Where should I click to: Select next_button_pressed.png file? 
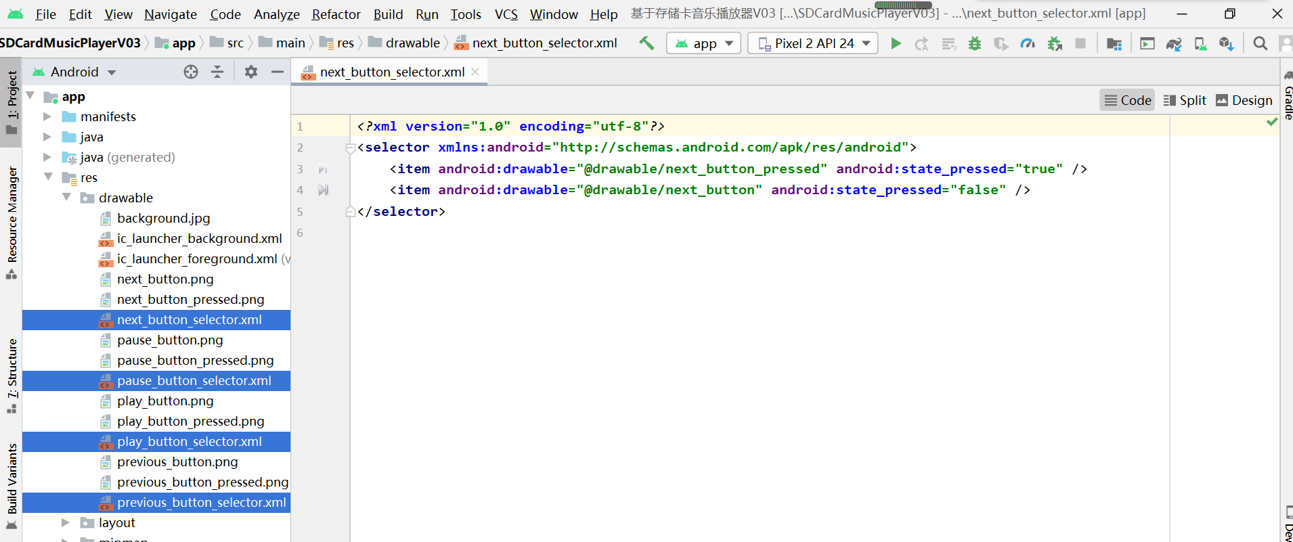[156, 299]
